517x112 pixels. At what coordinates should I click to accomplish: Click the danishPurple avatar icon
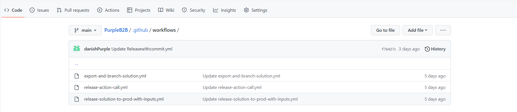click(77, 49)
